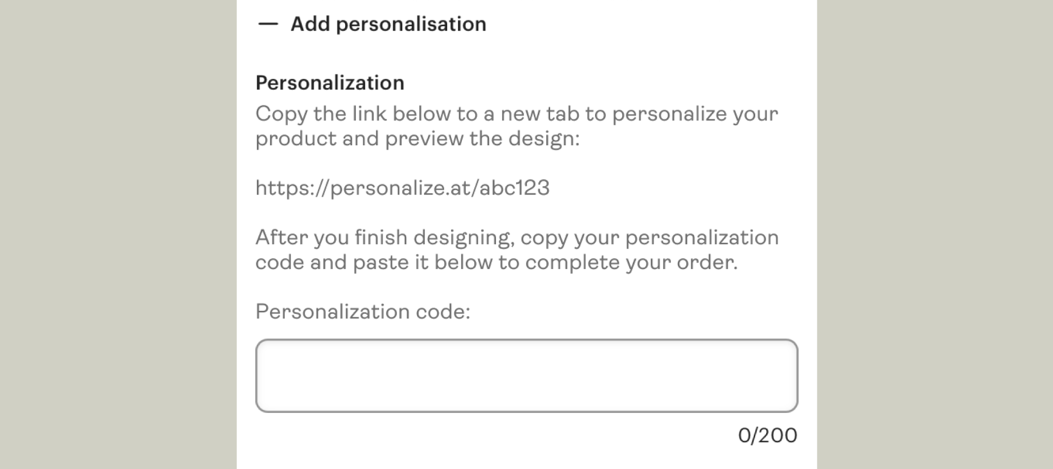Click the Add personalisation title text

pos(388,24)
